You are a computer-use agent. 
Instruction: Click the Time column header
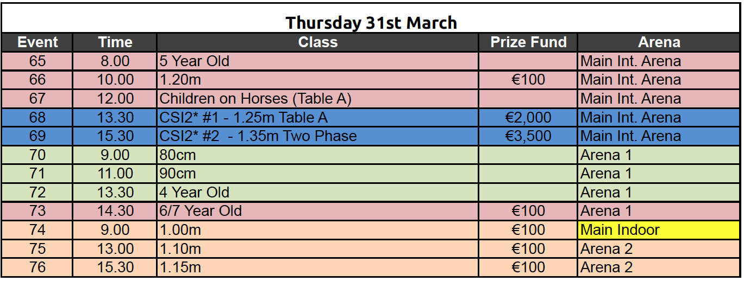tap(115, 42)
